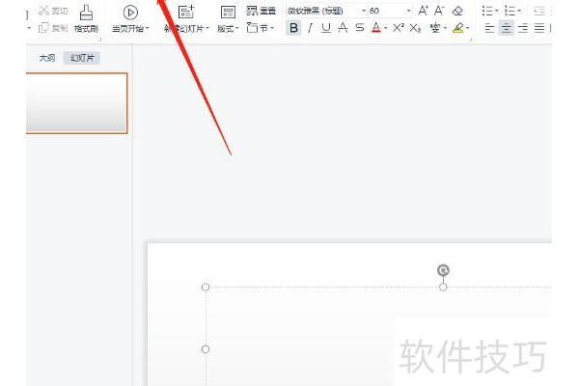Open the numbered list style dropdown
579x386 pixels.
[519, 11]
